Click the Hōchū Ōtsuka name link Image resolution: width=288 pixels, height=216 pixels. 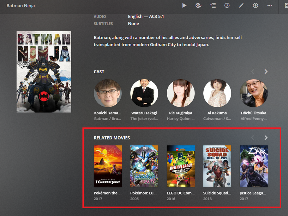click(254, 113)
